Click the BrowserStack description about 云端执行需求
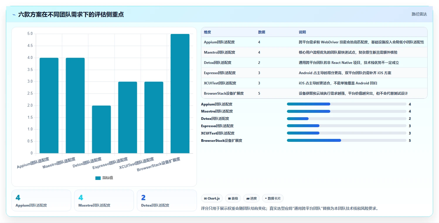 (x=353, y=93)
